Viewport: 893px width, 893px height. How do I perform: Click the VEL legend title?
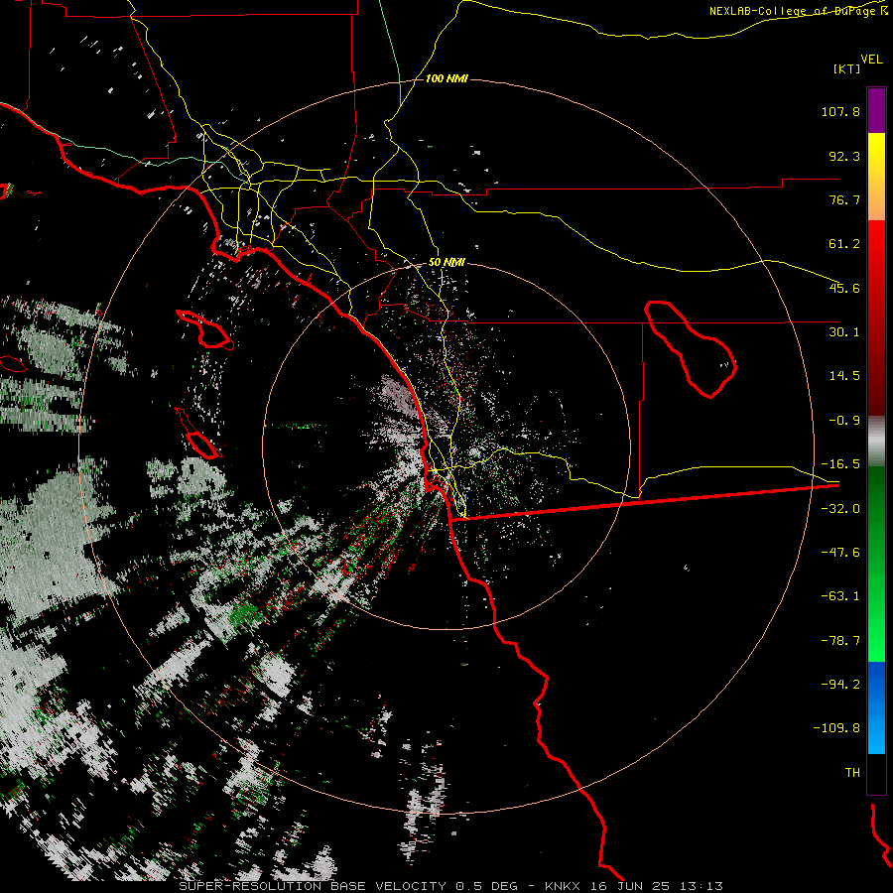871,60
